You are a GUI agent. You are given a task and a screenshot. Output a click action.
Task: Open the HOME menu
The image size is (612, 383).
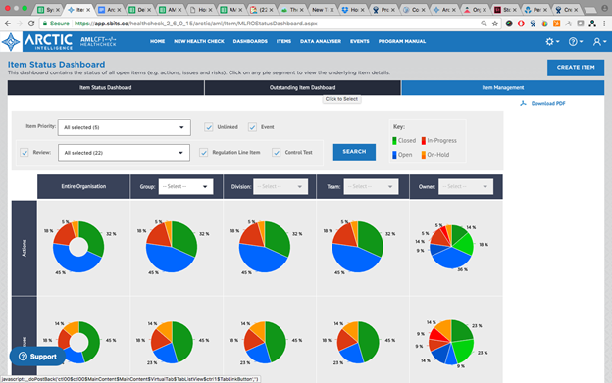click(157, 41)
